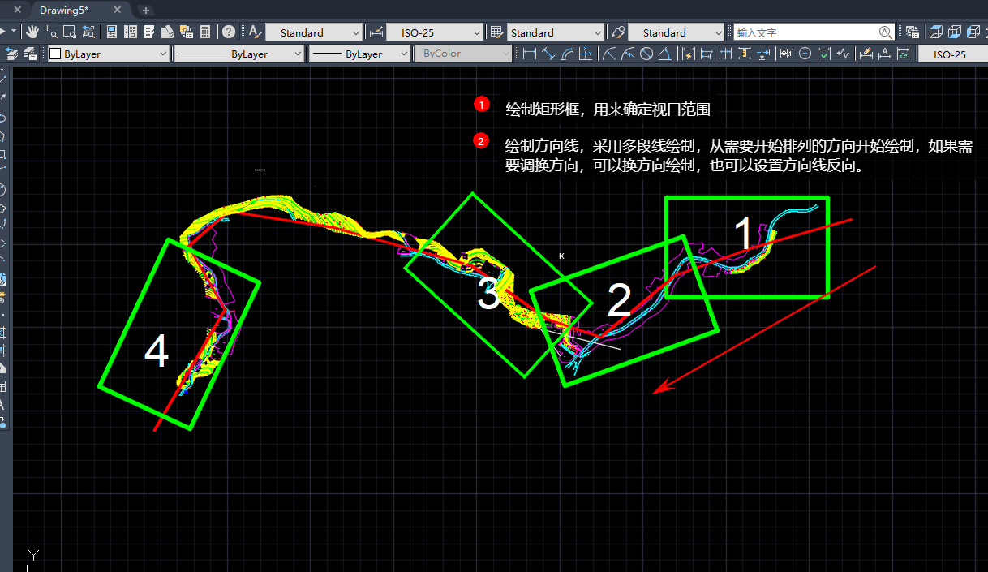Open the Tool Palettes window icon
Image resolution: width=988 pixels, height=572 pixels.
(x=149, y=32)
